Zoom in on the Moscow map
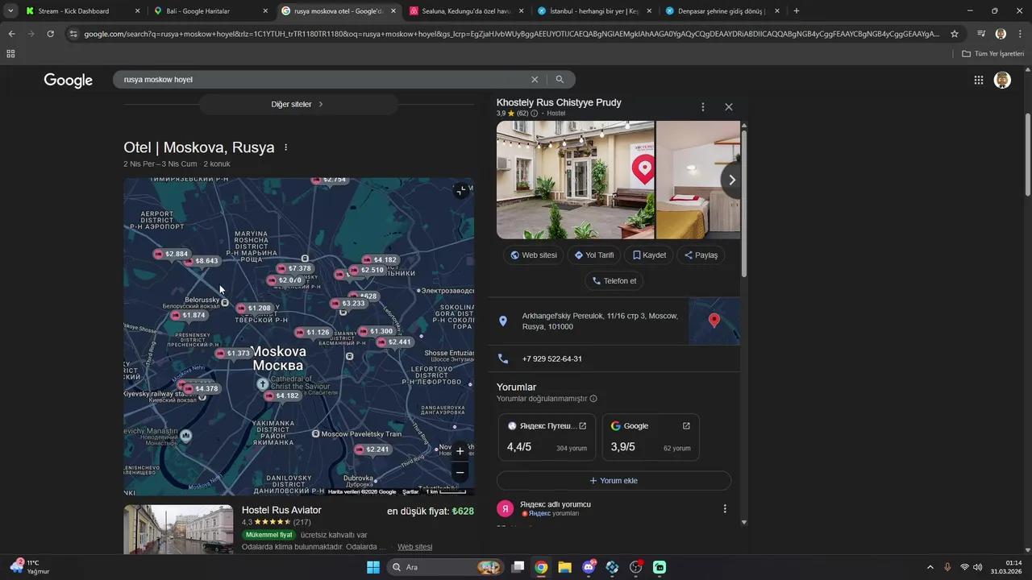 tap(460, 451)
